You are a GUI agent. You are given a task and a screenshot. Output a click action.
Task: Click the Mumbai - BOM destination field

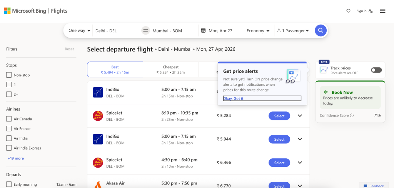pyautogui.click(x=174, y=31)
